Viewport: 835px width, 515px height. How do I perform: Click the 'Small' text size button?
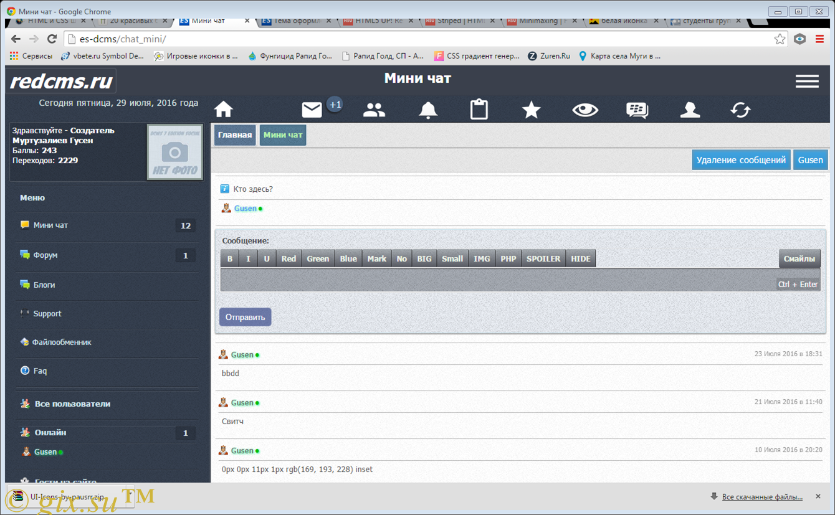(x=452, y=258)
